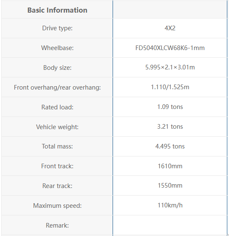229x236 pixels.
Task: Click the 1.09 tons value
Action: coord(170,107)
